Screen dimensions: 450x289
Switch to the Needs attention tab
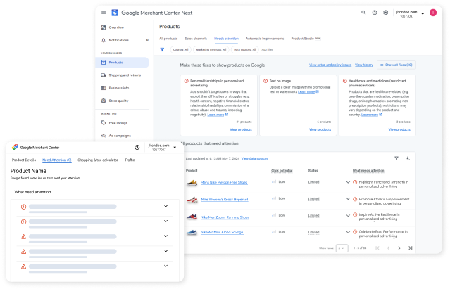point(226,39)
